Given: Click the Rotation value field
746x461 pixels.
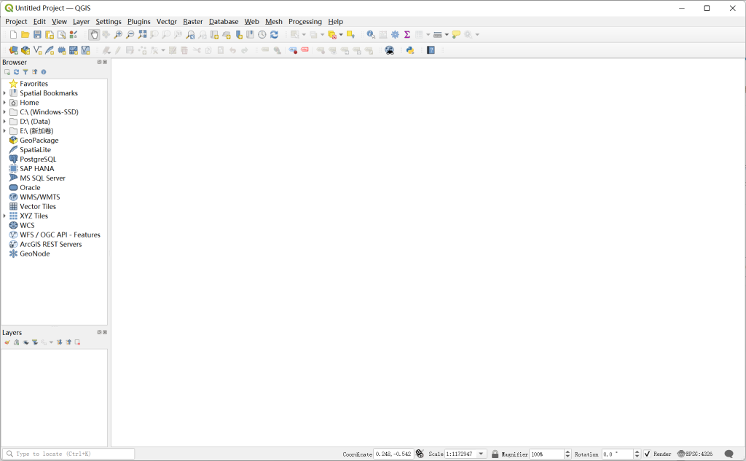Looking at the screenshot, I should pos(617,454).
